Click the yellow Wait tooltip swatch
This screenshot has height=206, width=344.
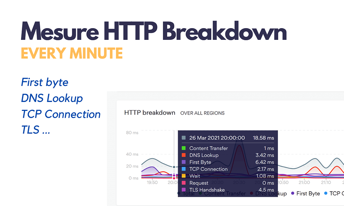(183, 176)
